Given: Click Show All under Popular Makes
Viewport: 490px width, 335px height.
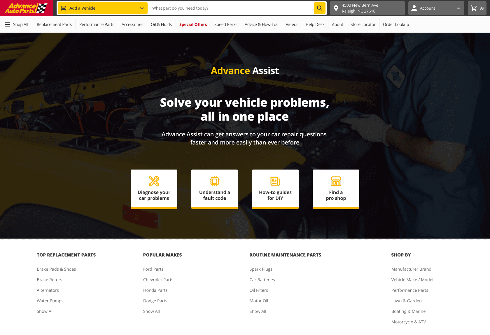Looking at the screenshot, I should click(152, 311).
